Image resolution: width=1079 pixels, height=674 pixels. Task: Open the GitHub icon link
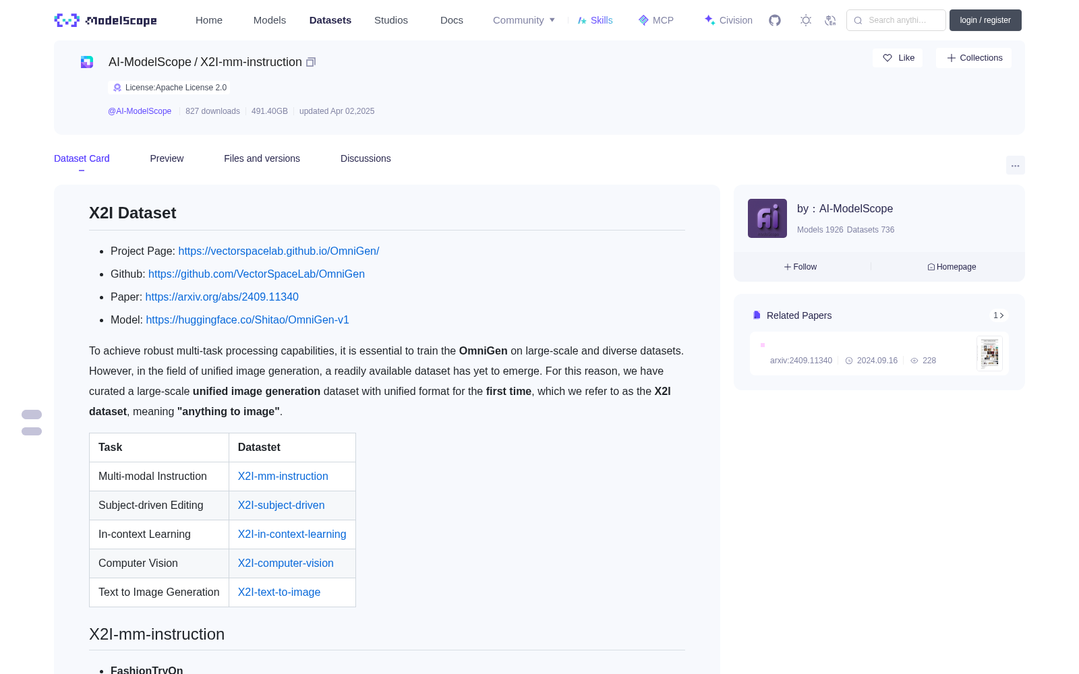click(x=775, y=20)
